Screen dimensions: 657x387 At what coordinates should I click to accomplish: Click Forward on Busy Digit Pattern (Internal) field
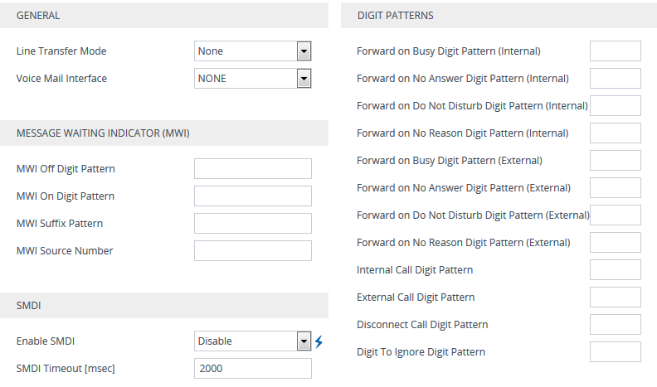click(615, 51)
